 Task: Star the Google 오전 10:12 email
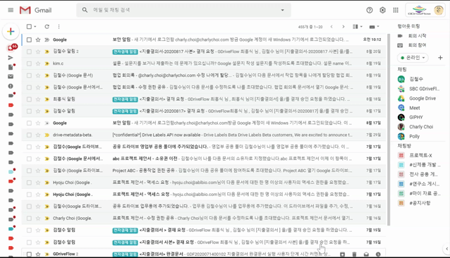point(38,40)
